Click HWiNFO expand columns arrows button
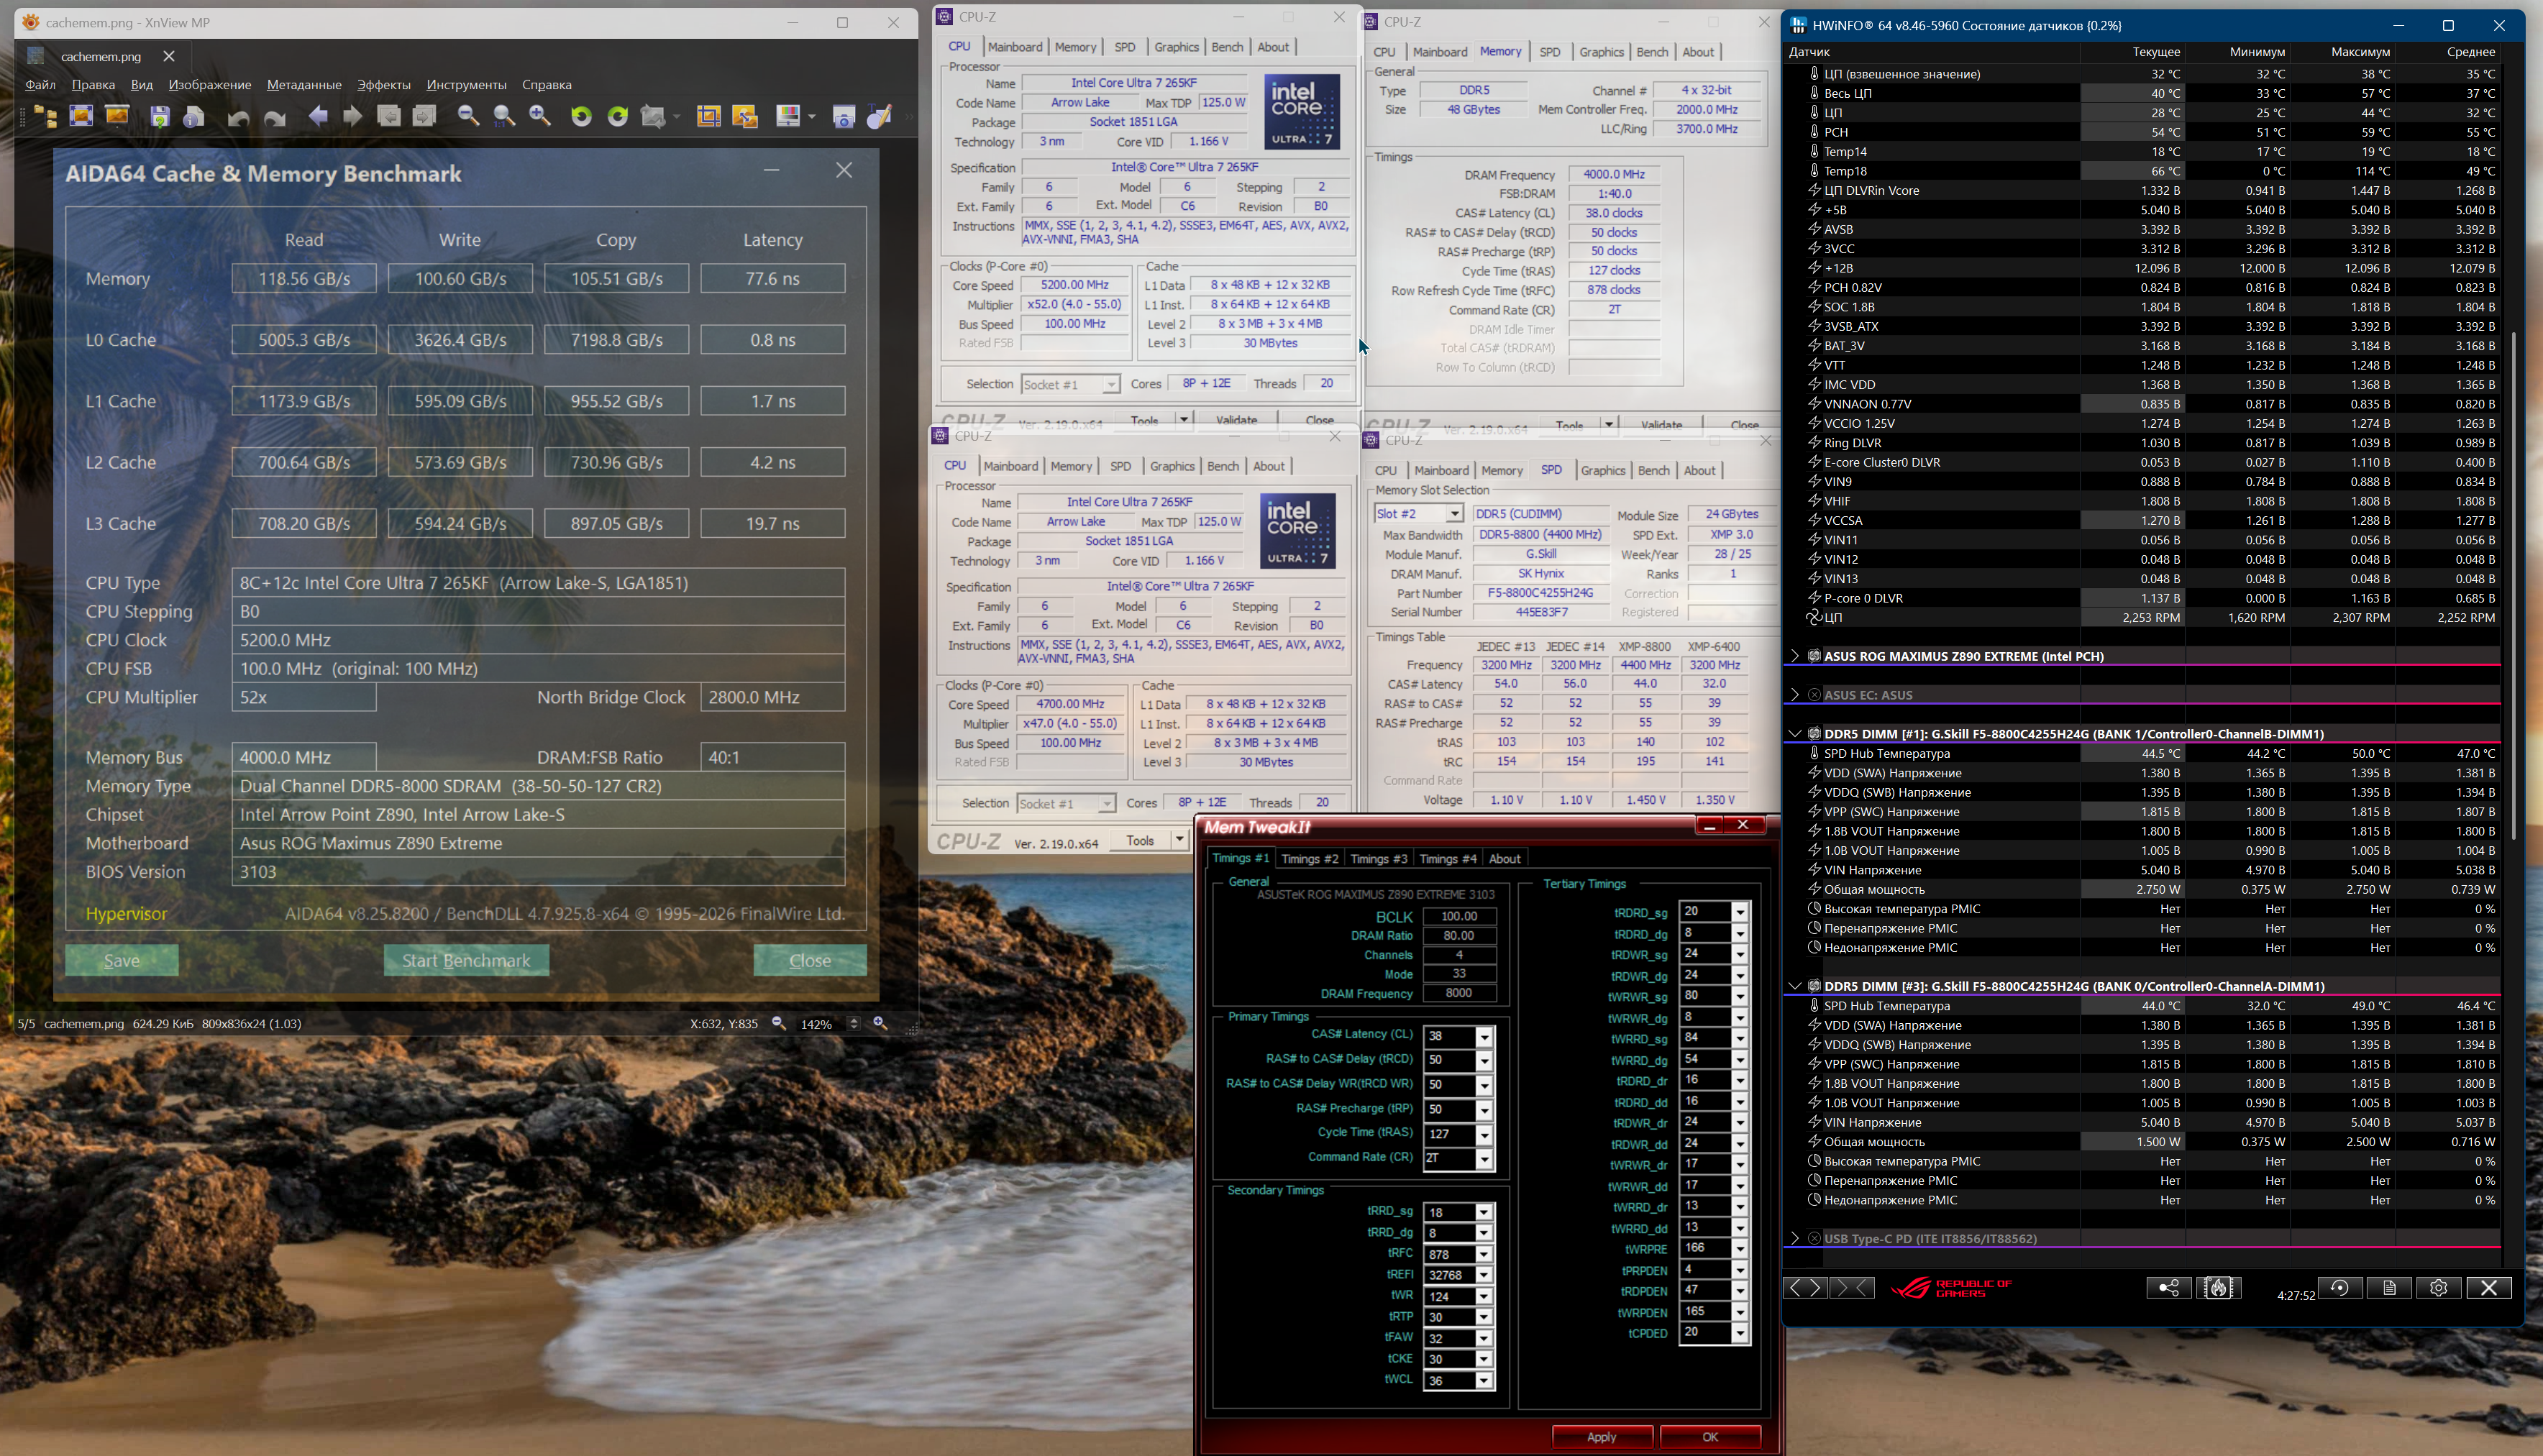The width and height of the screenshot is (2543, 1456). click(x=1805, y=1288)
